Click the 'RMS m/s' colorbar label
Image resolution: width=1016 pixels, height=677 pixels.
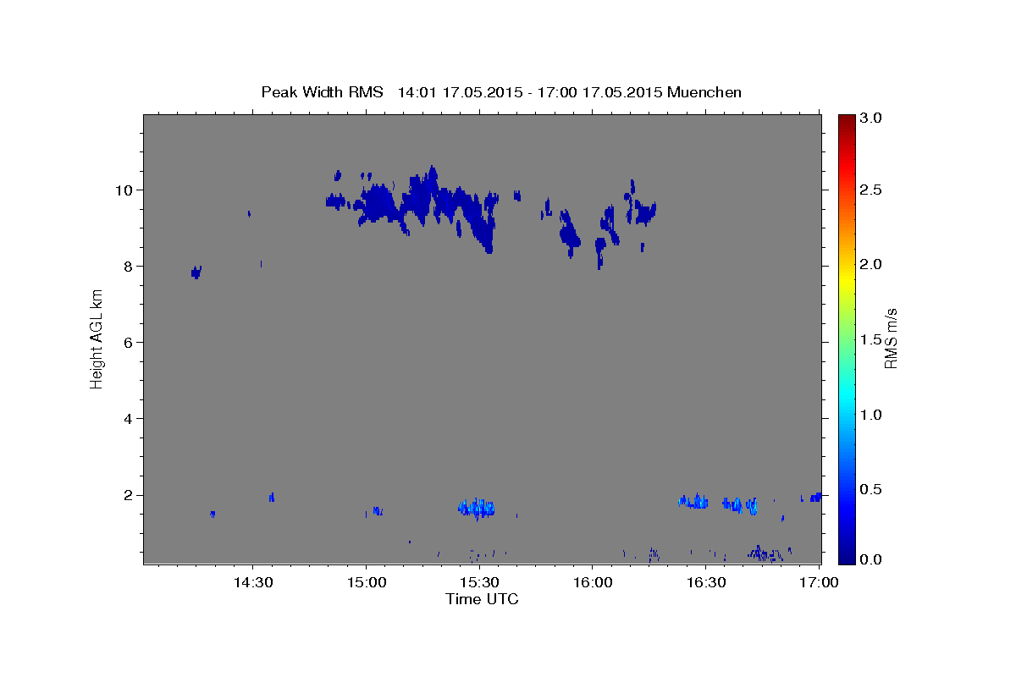[x=890, y=339]
